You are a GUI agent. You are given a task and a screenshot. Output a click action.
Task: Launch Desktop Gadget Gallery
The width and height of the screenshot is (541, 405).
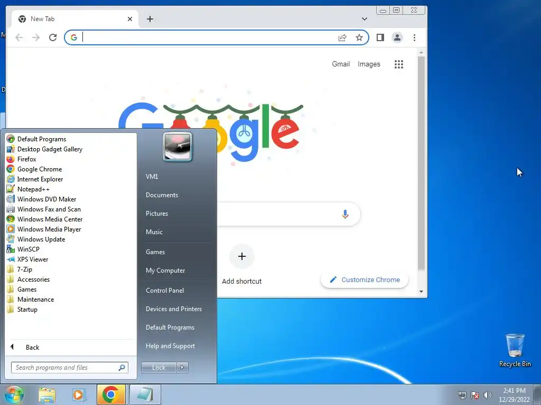pos(50,149)
